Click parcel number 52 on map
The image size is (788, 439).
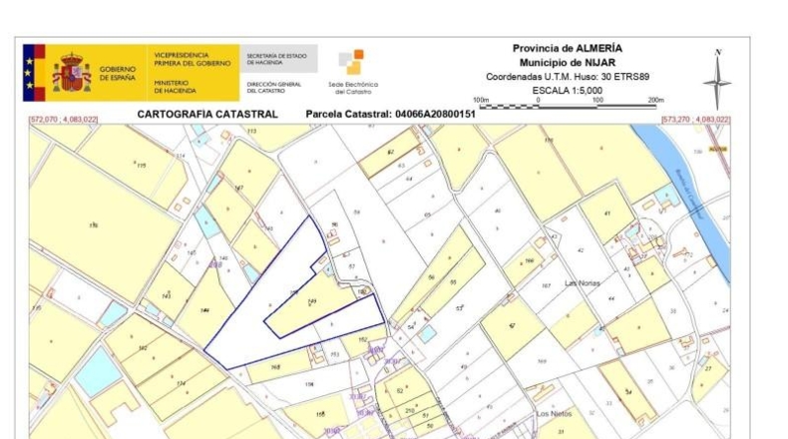point(400,390)
